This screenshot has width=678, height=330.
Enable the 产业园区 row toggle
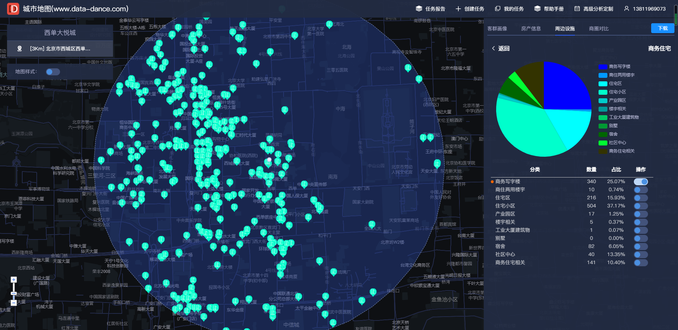point(641,214)
